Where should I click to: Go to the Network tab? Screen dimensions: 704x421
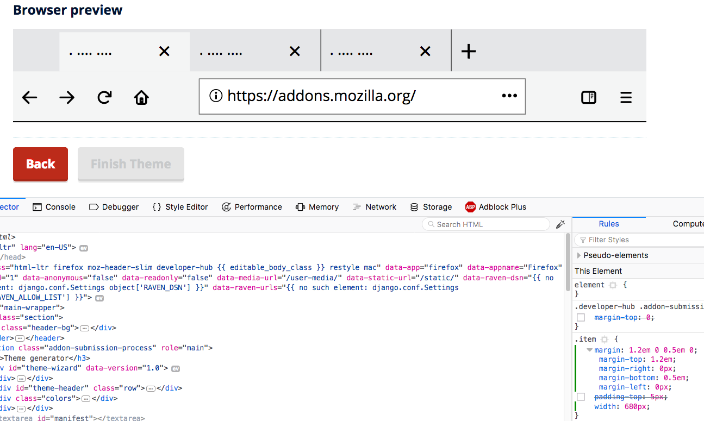click(375, 207)
